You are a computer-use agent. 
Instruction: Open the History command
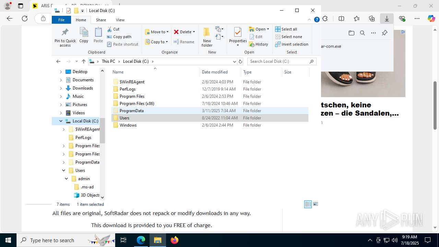[x=259, y=44]
